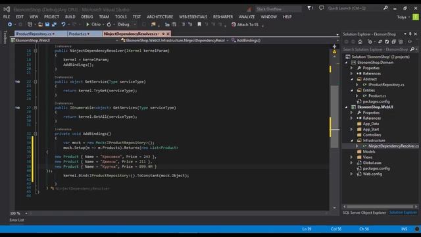The width and height of the screenshot is (421, 237).
Task: Open the notifications flag icon in title bar
Action: tap(310, 8)
